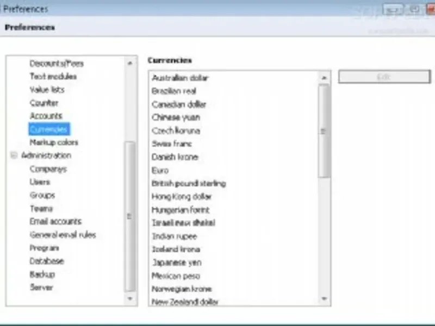This screenshot has height=326, width=435.
Task: Select Australian dollar in the currency list
Action: pos(180,78)
